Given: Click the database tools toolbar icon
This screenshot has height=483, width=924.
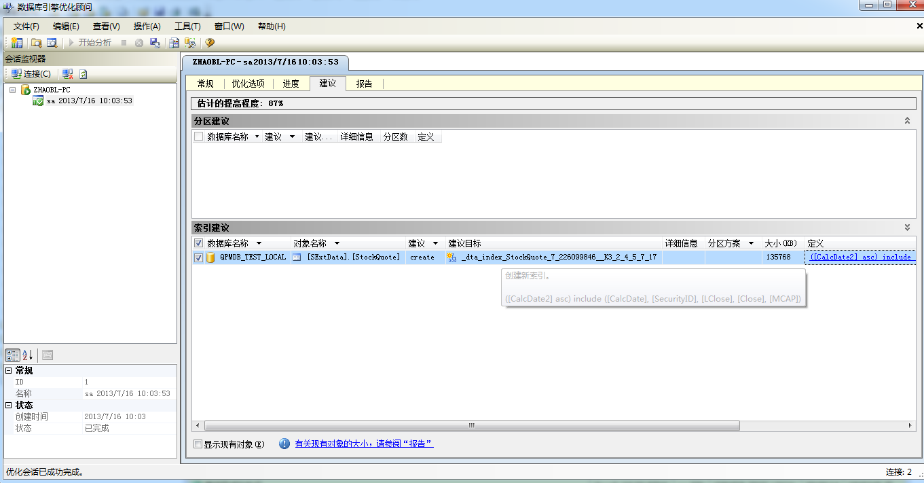Looking at the screenshot, I should 190,43.
